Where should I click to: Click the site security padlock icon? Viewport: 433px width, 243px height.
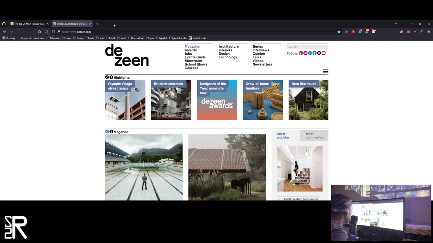point(59,32)
